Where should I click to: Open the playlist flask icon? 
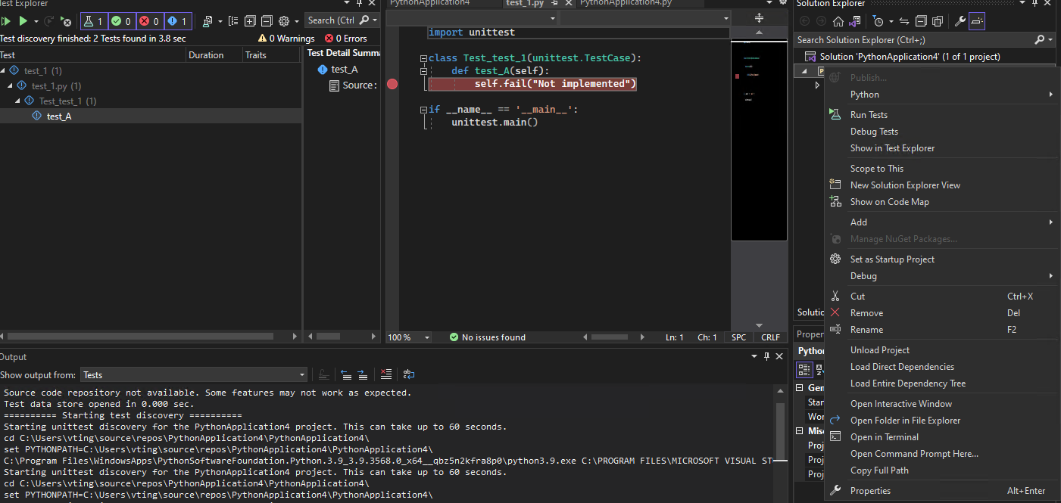(x=209, y=21)
